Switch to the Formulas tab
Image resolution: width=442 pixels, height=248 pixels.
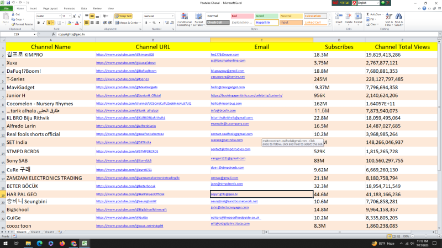(x=70, y=8)
